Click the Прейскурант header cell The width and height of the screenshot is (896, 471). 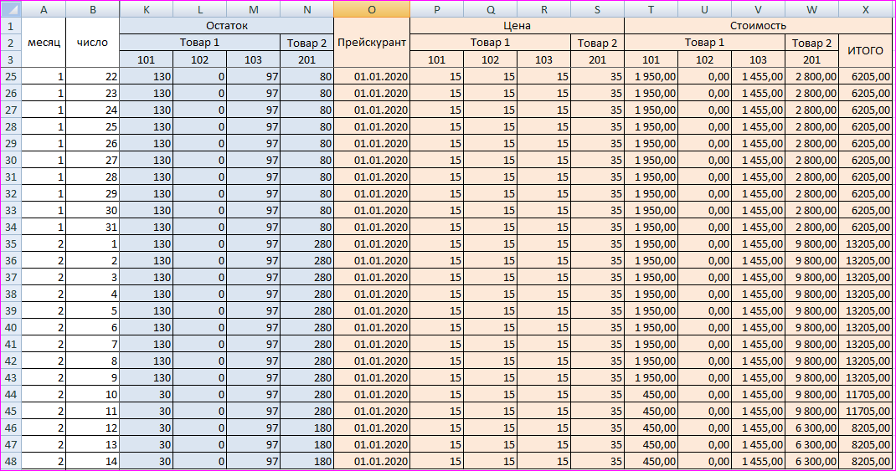point(371,43)
